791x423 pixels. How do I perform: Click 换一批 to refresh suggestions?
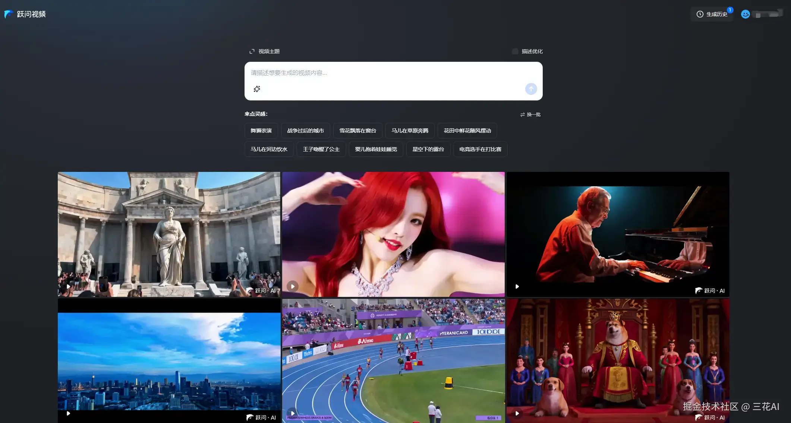(530, 115)
